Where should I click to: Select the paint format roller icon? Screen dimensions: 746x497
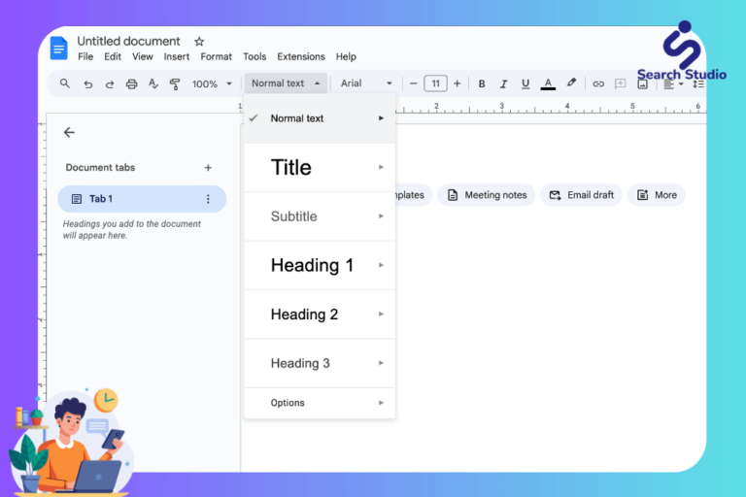[x=175, y=84]
